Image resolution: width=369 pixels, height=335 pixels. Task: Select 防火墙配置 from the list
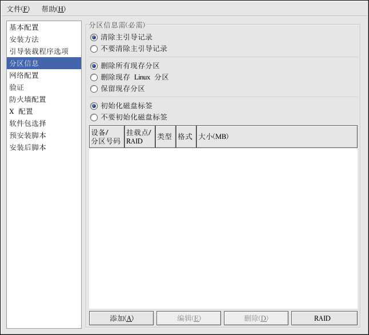coord(27,99)
